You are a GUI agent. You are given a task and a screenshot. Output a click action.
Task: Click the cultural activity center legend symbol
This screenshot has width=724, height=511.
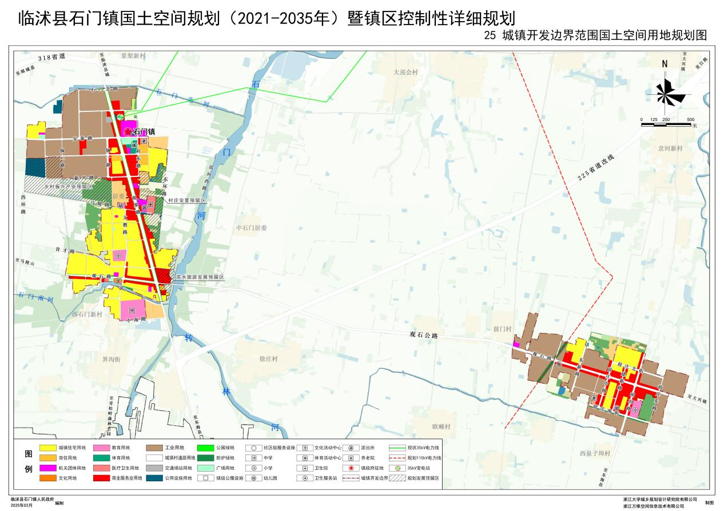point(305,448)
